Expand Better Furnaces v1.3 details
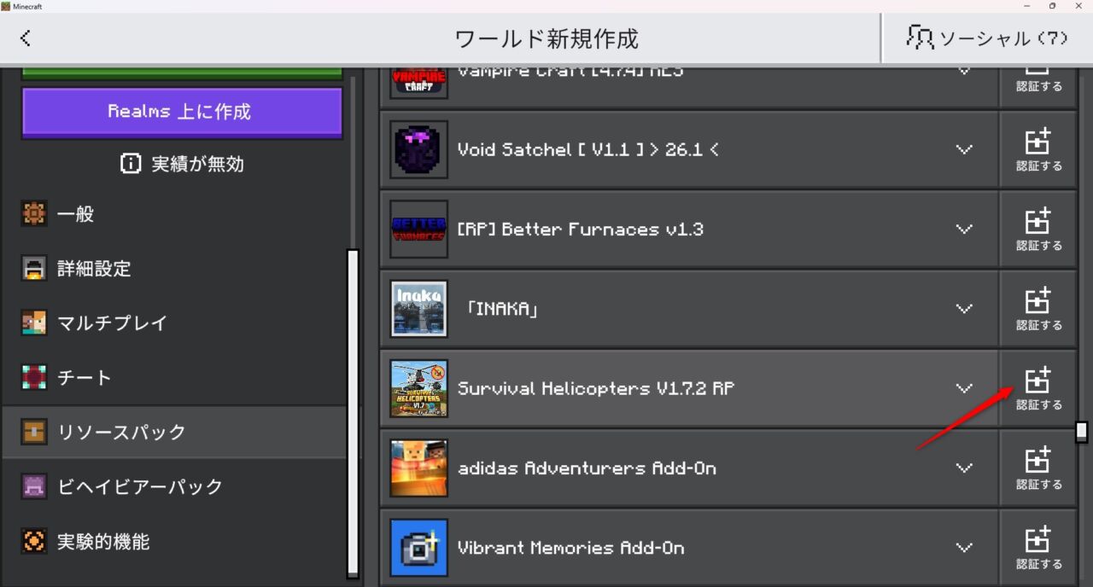Image resolution: width=1093 pixels, height=587 pixels. (964, 230)
